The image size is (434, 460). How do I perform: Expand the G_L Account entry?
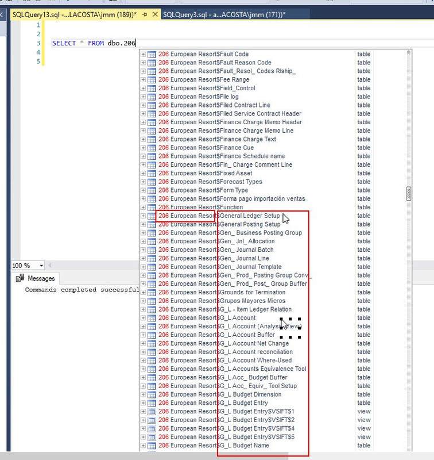pyautogui.click(x=143, y=318)
